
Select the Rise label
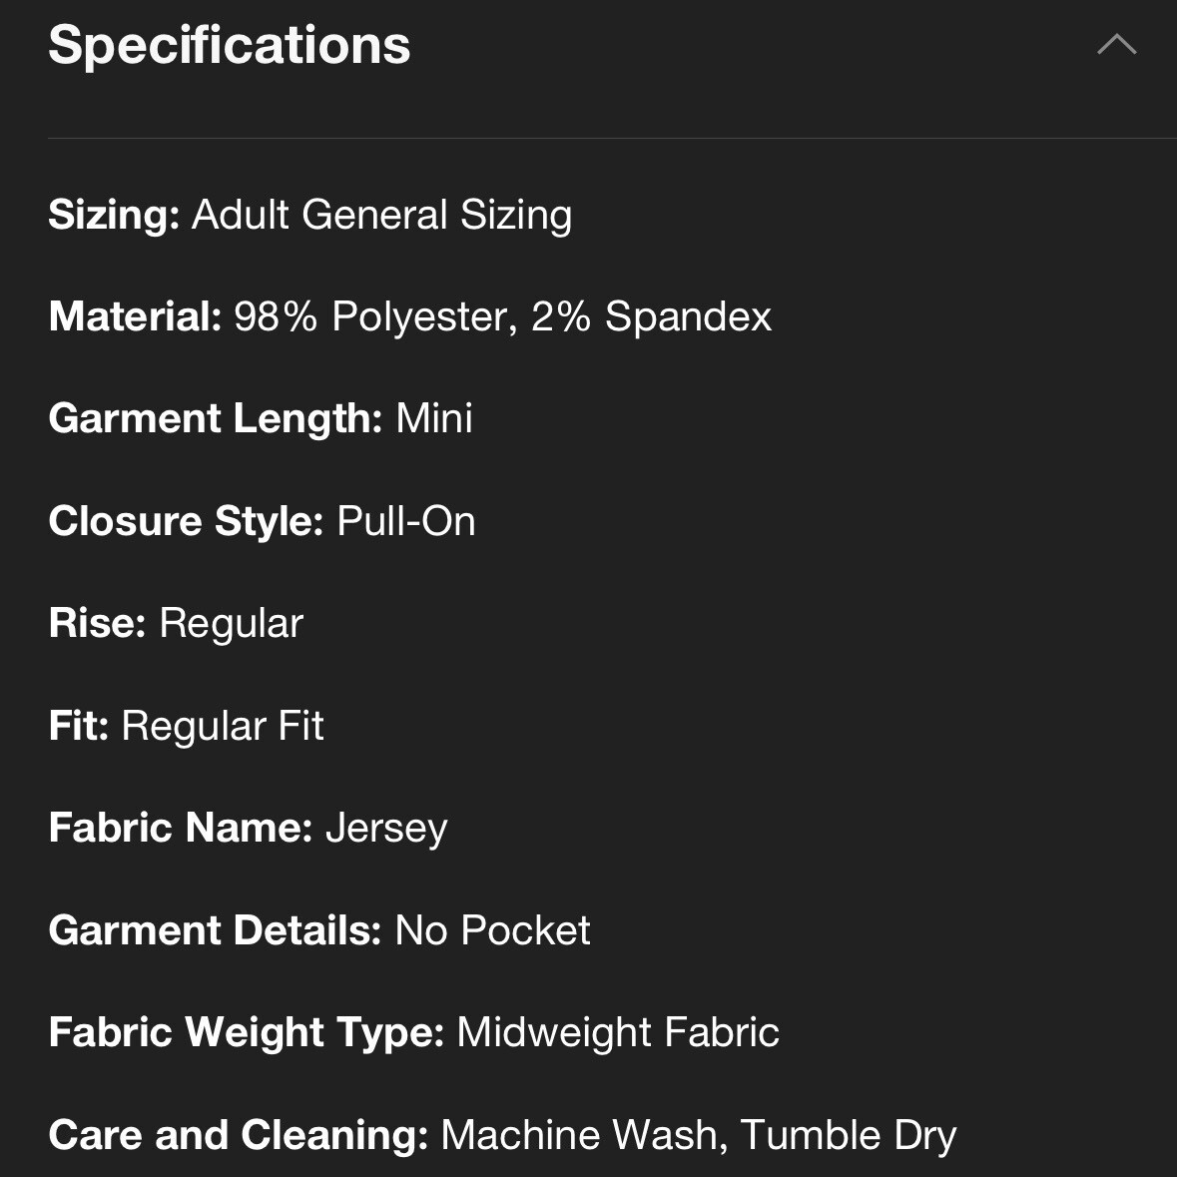[x=97, y=623]
